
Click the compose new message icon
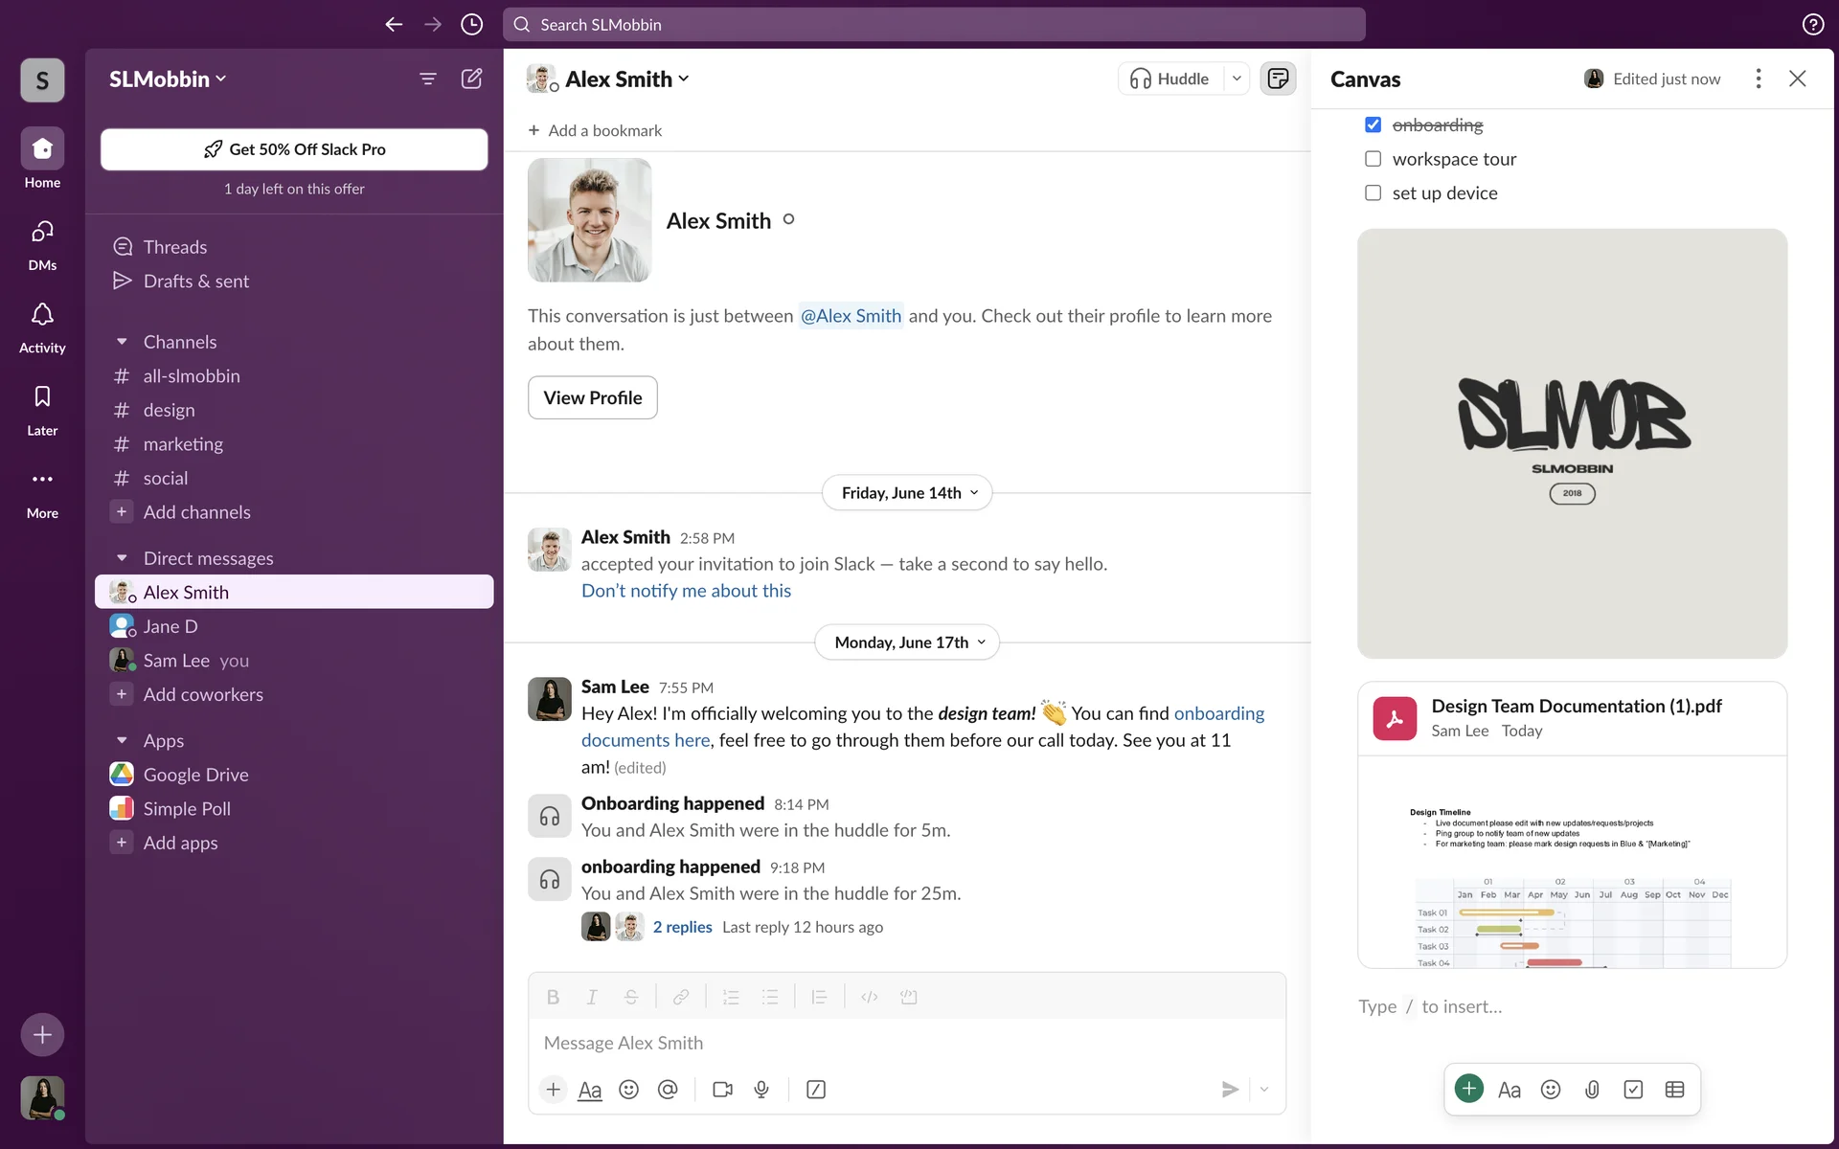tap(471, 79)
